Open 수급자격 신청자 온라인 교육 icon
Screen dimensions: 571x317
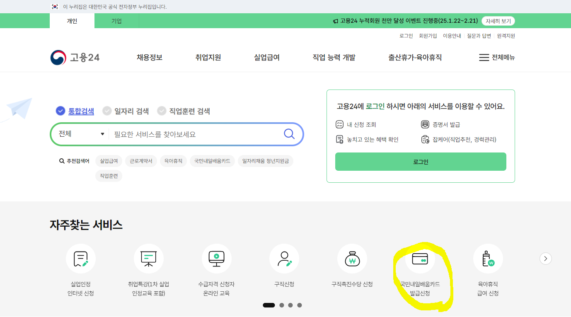pos(217,259)
